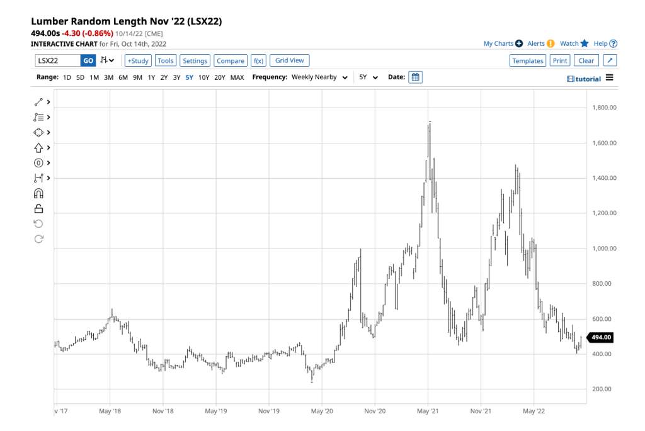645x431 pixels.
Task: Toggle the drawing lock padlock icon
Action: click(x=38, y=209)
